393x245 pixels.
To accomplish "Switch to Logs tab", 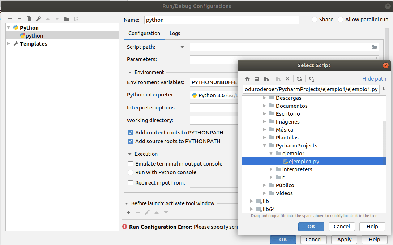I will tap(175, 33).
